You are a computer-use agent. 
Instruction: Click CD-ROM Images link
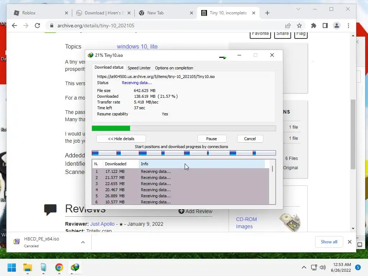pos(246,223)
